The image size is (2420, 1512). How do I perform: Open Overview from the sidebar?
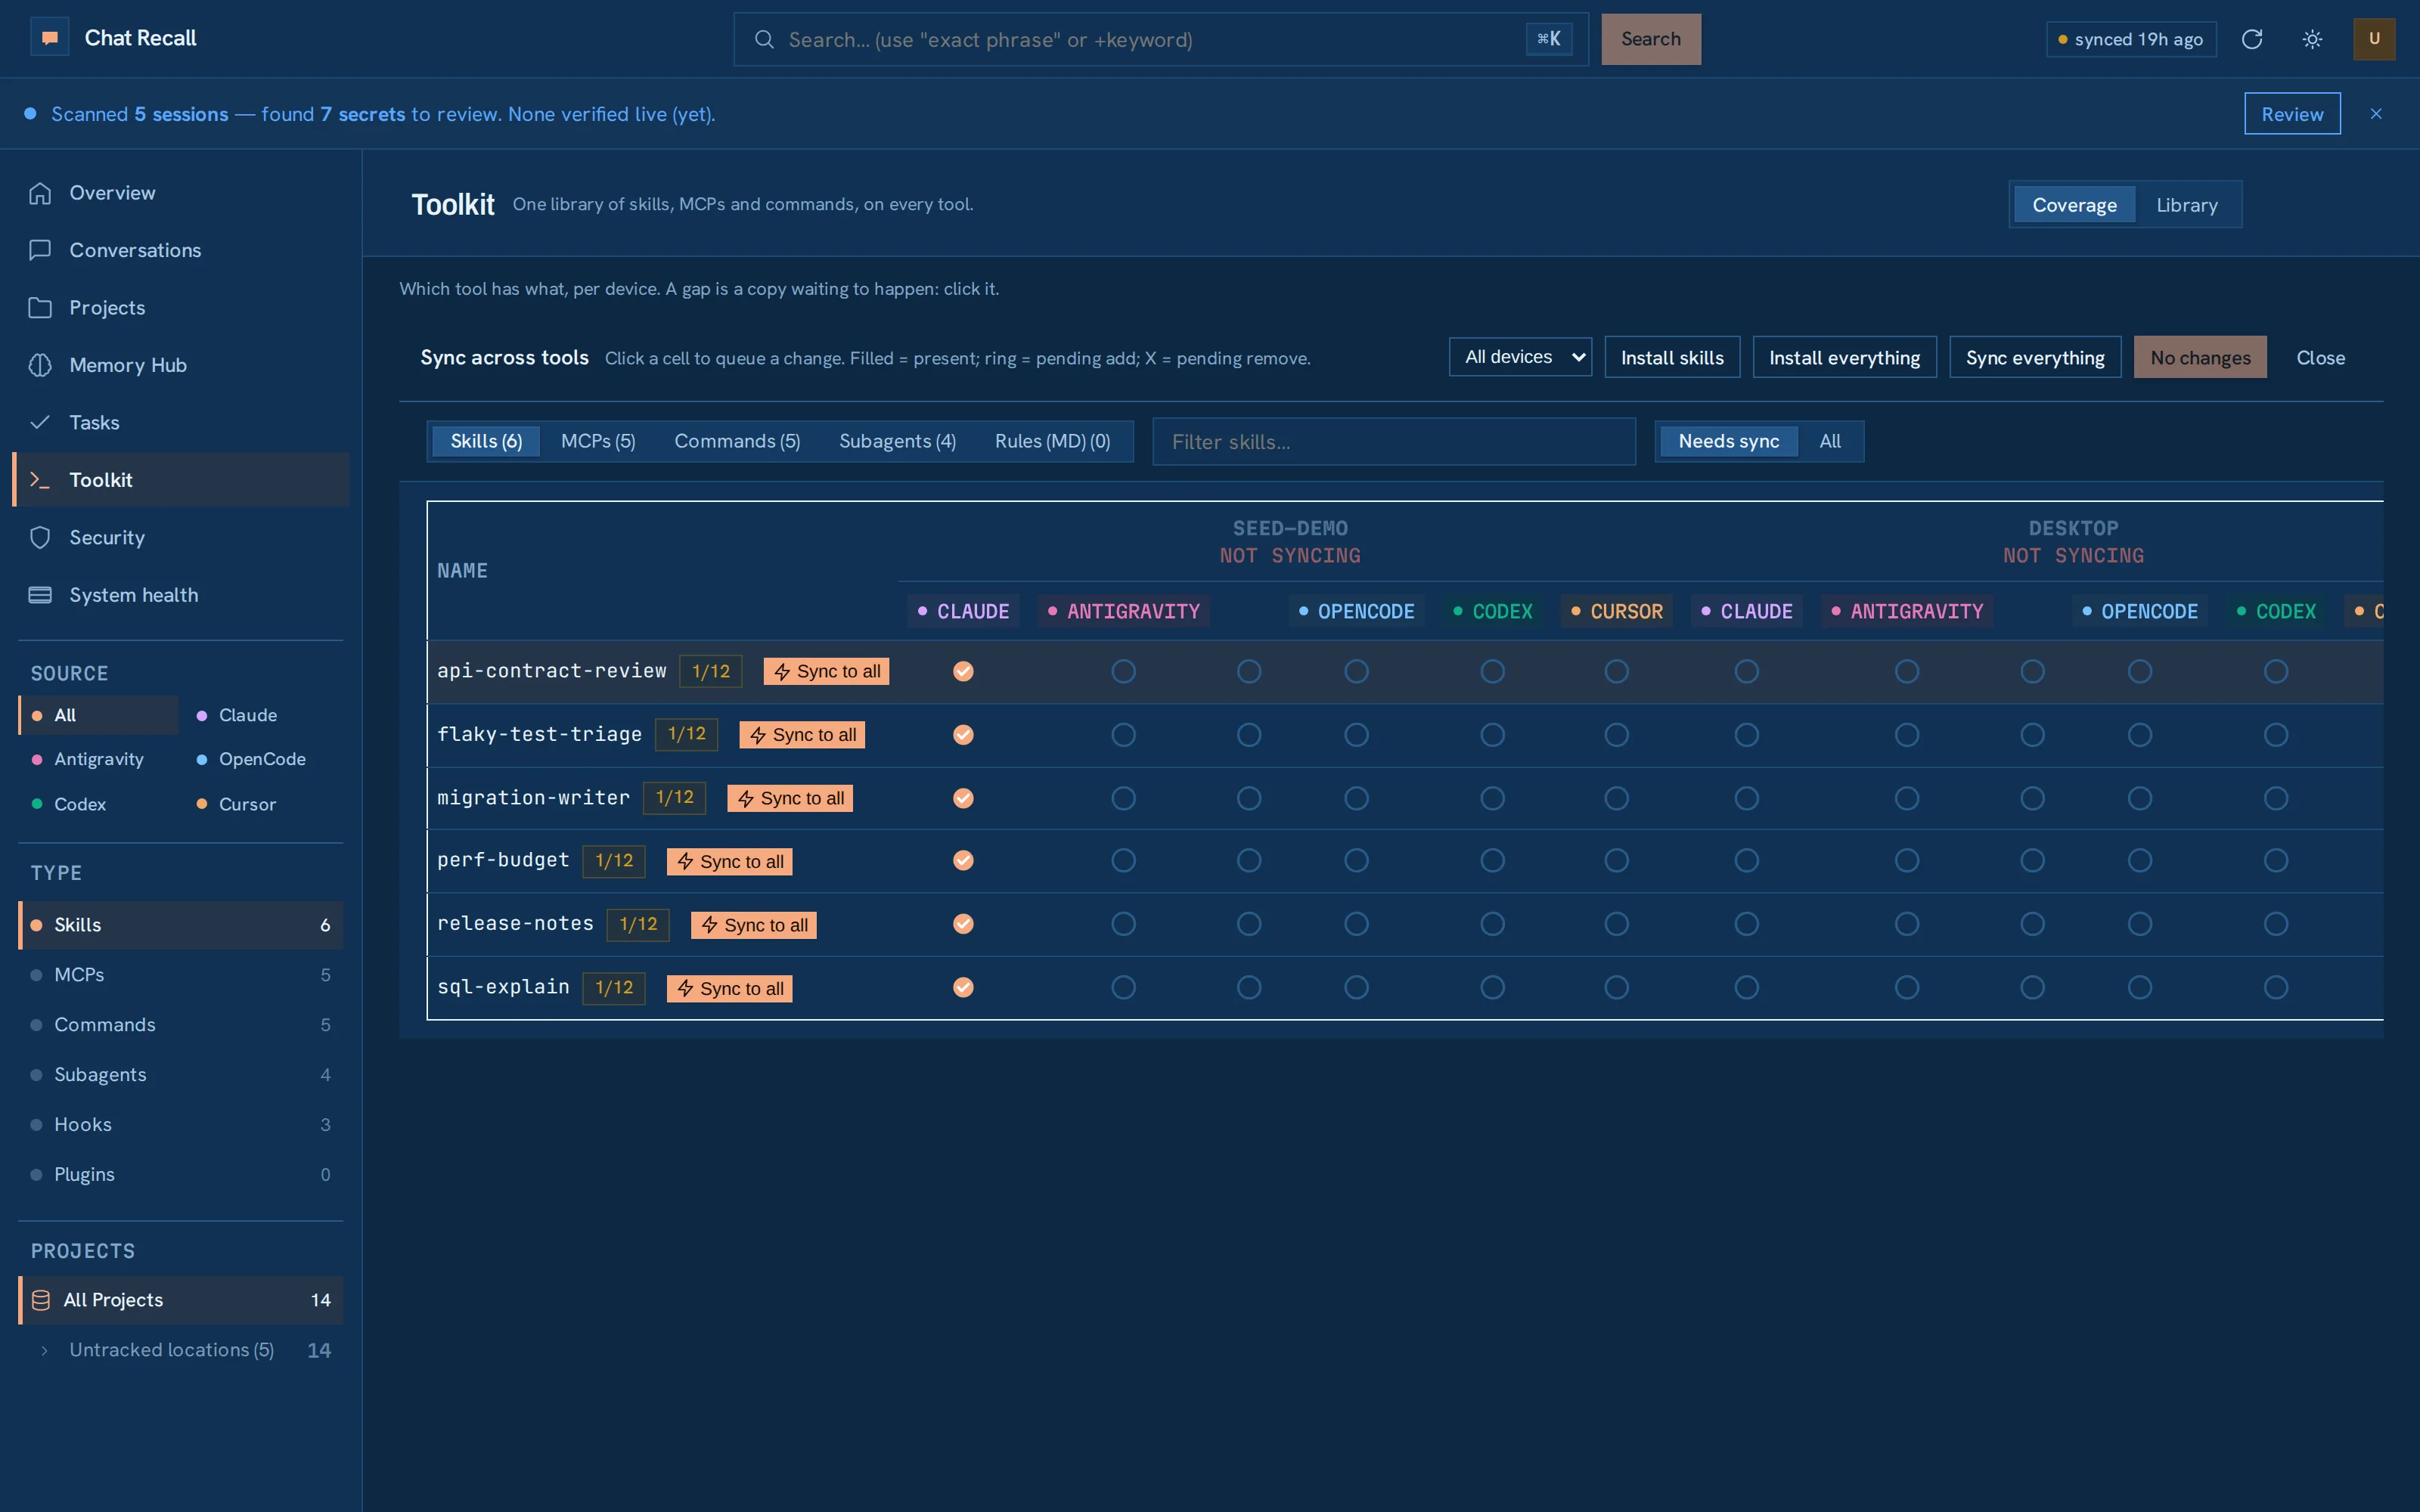[181, 193]
